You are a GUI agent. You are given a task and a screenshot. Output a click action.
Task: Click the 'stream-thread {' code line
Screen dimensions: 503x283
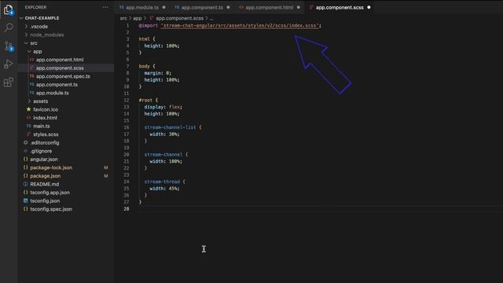(164, 182)
